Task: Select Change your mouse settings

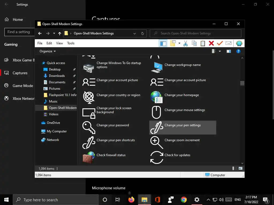Action: coord(182,113)
